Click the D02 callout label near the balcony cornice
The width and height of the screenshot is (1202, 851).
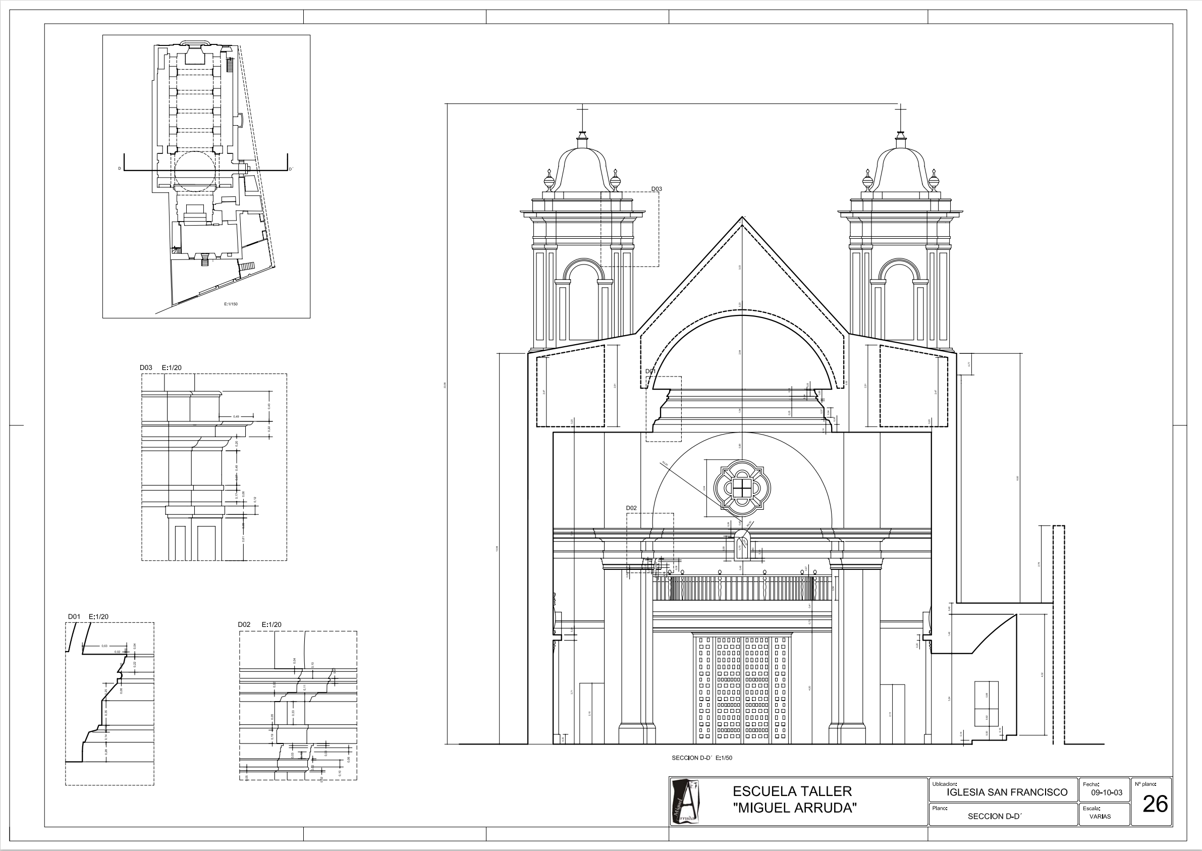point(631,508)
